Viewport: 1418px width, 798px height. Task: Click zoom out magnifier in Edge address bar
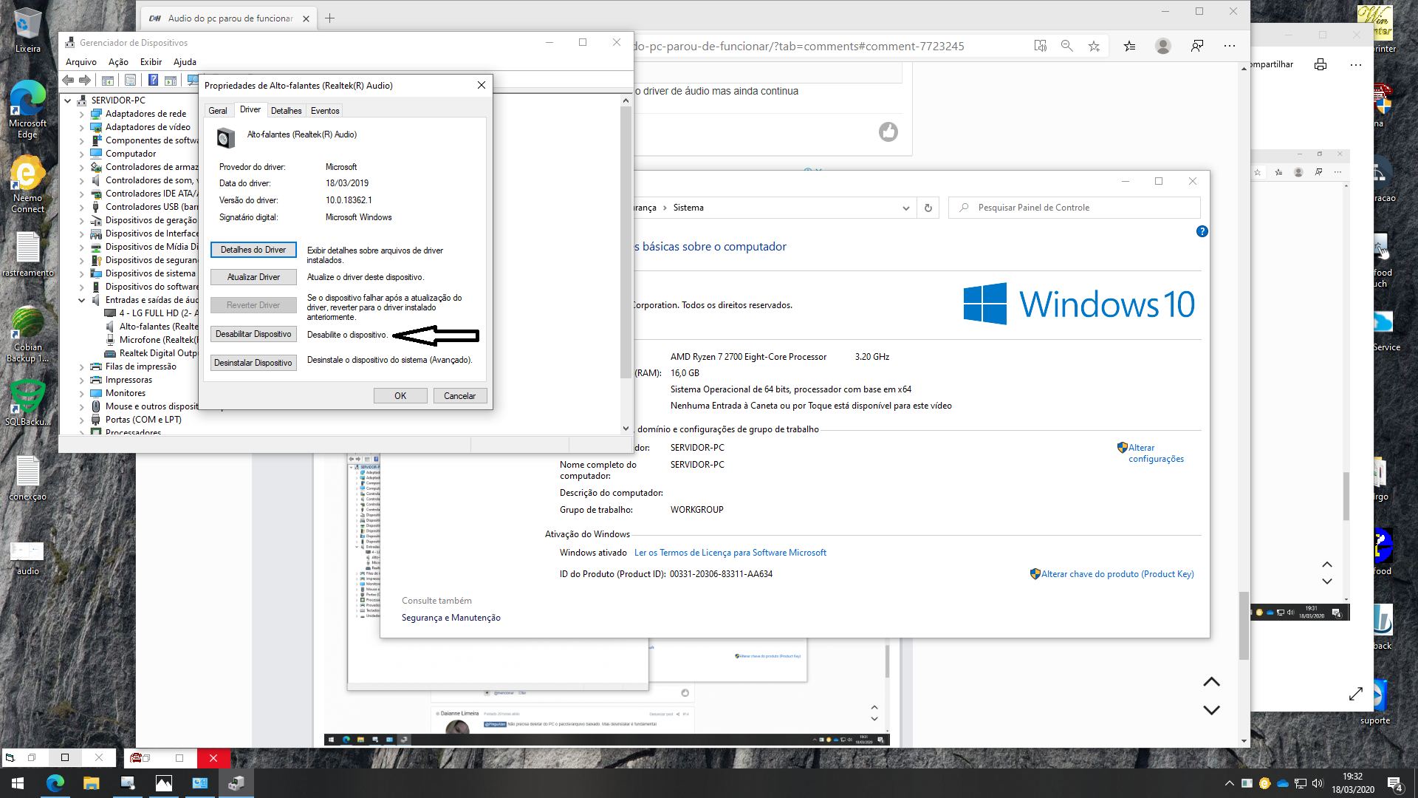1067,46
